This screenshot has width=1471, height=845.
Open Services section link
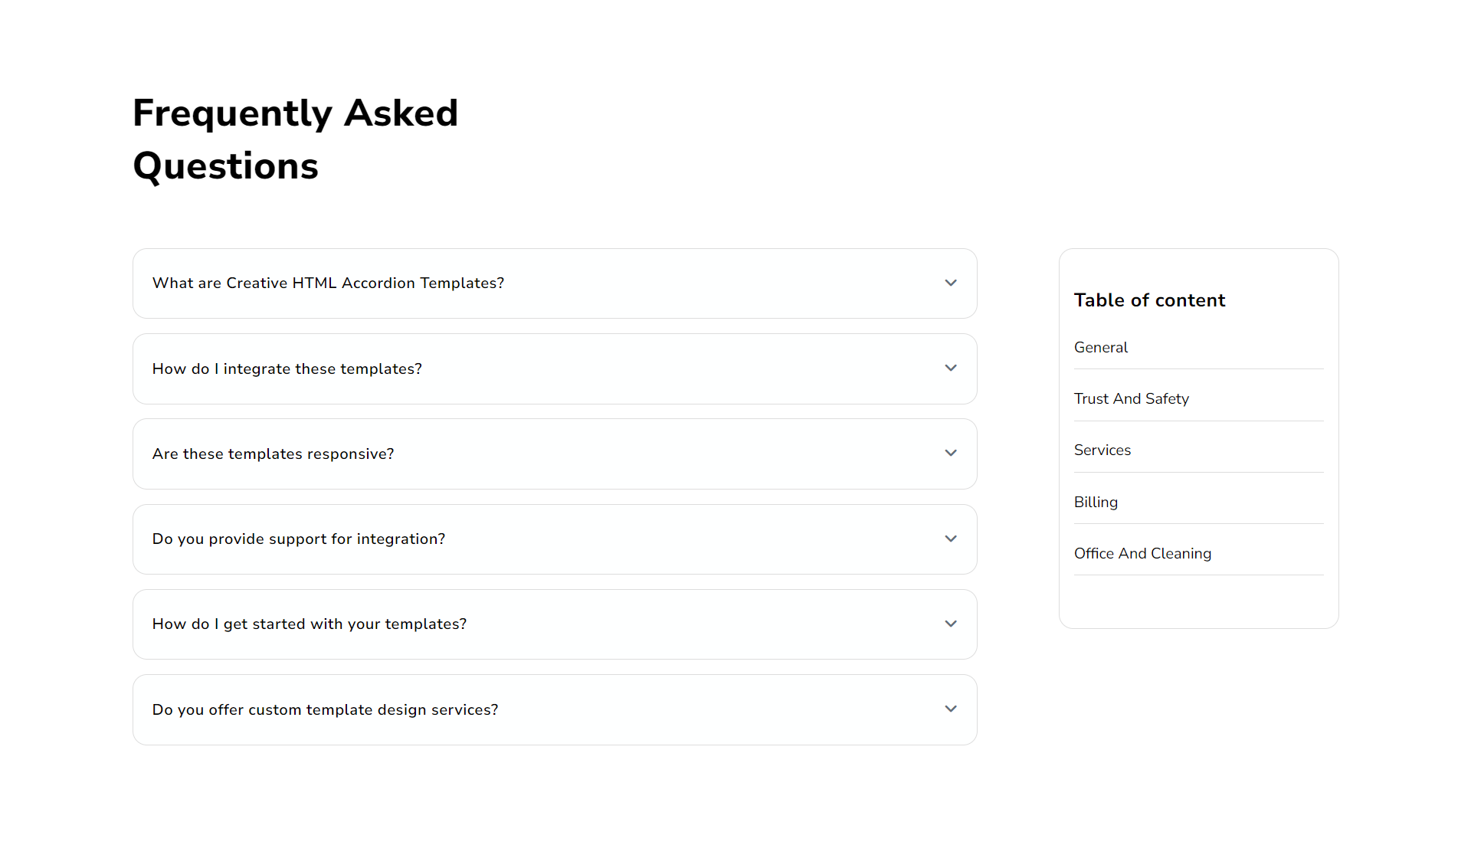(x=1102, y=450)
